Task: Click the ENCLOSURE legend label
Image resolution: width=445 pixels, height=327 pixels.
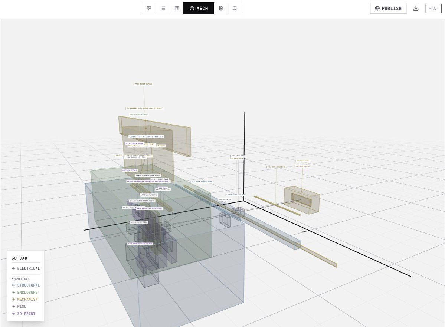Action: click(27, 293)
